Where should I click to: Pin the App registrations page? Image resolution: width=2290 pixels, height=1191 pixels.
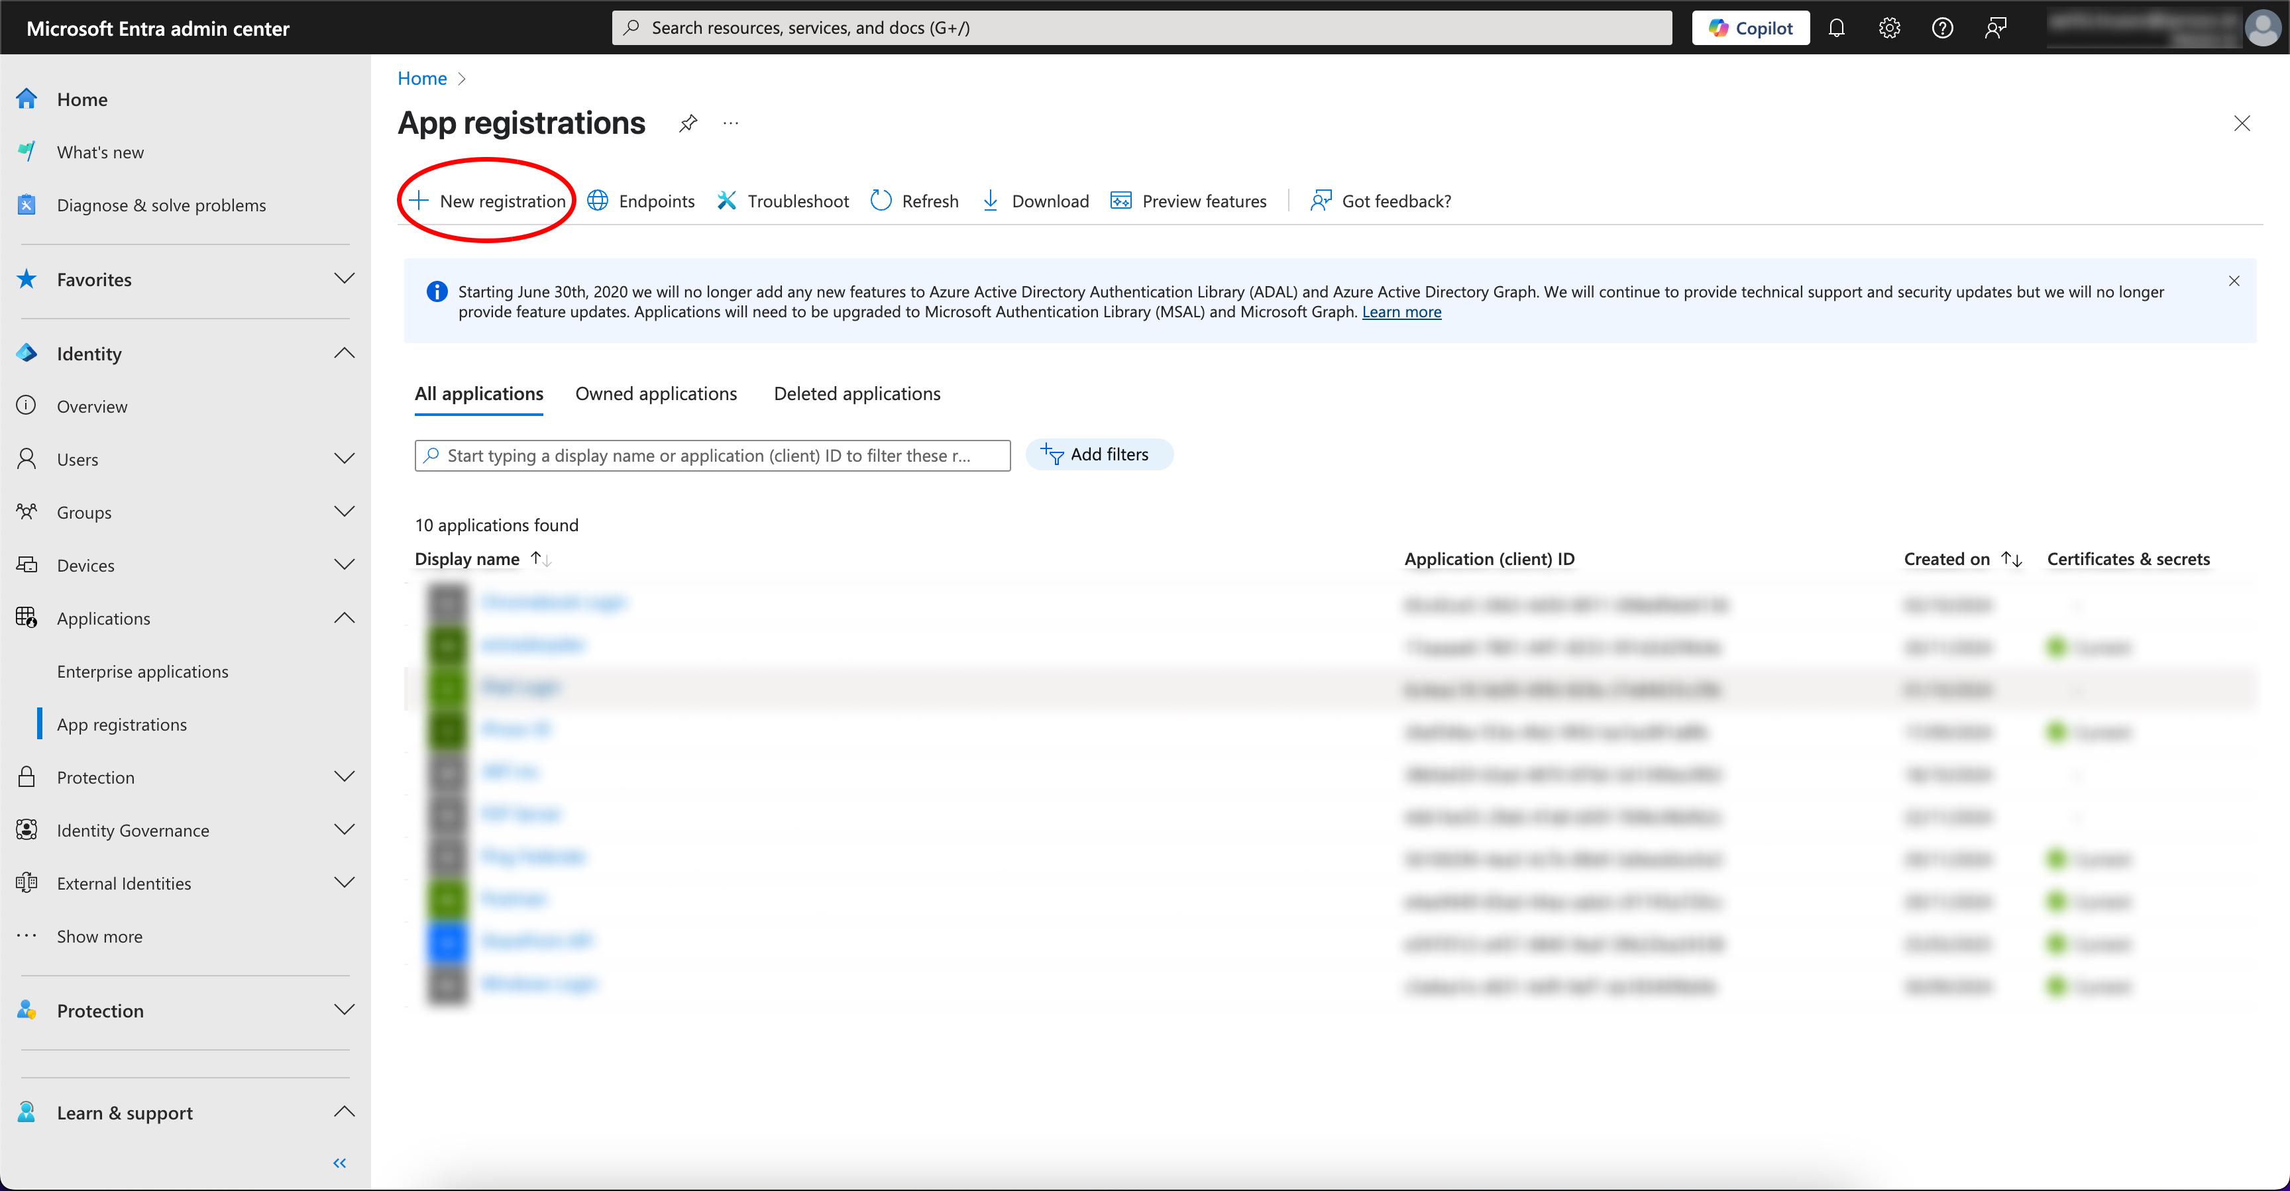[688, 124]
